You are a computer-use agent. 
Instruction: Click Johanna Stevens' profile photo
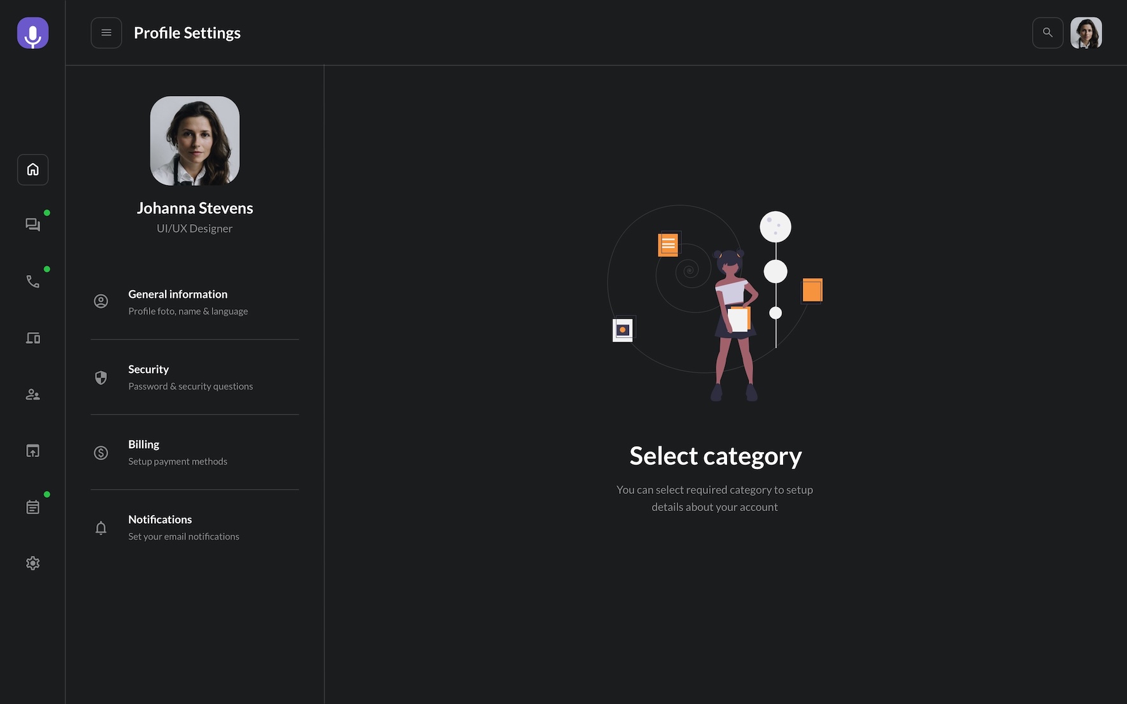click(195, 140)
